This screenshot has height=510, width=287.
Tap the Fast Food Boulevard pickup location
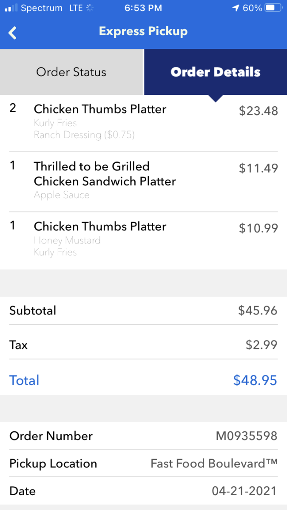pos(214,463)
